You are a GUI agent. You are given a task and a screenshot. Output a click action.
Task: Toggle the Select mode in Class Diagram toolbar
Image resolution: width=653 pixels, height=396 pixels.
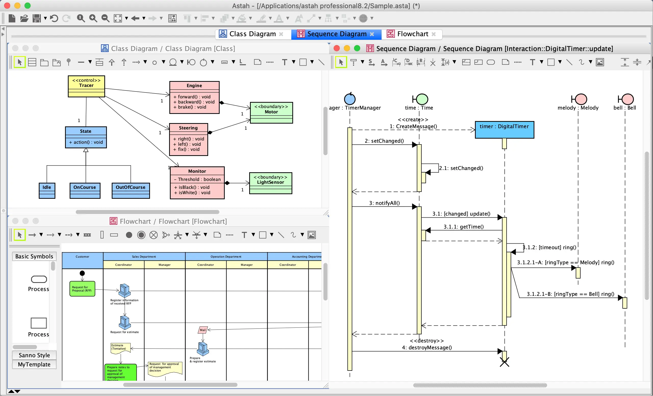click(x=20, y=62)
